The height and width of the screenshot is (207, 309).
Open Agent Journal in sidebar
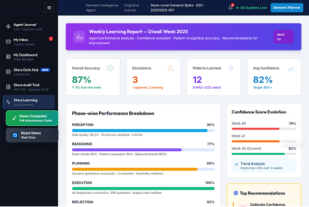(29, 26)
